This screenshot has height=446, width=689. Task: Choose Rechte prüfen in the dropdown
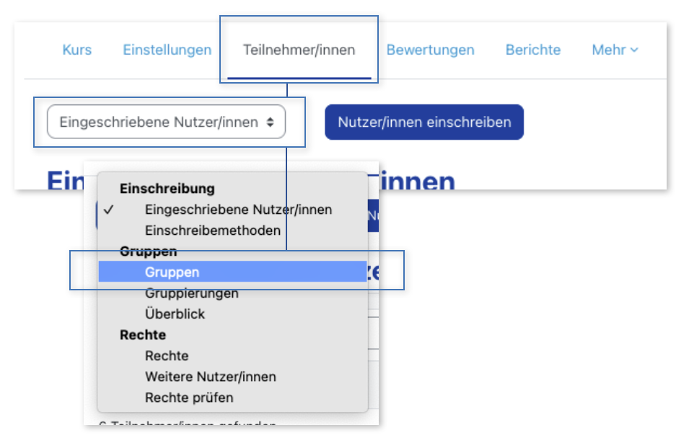point(189,398)
